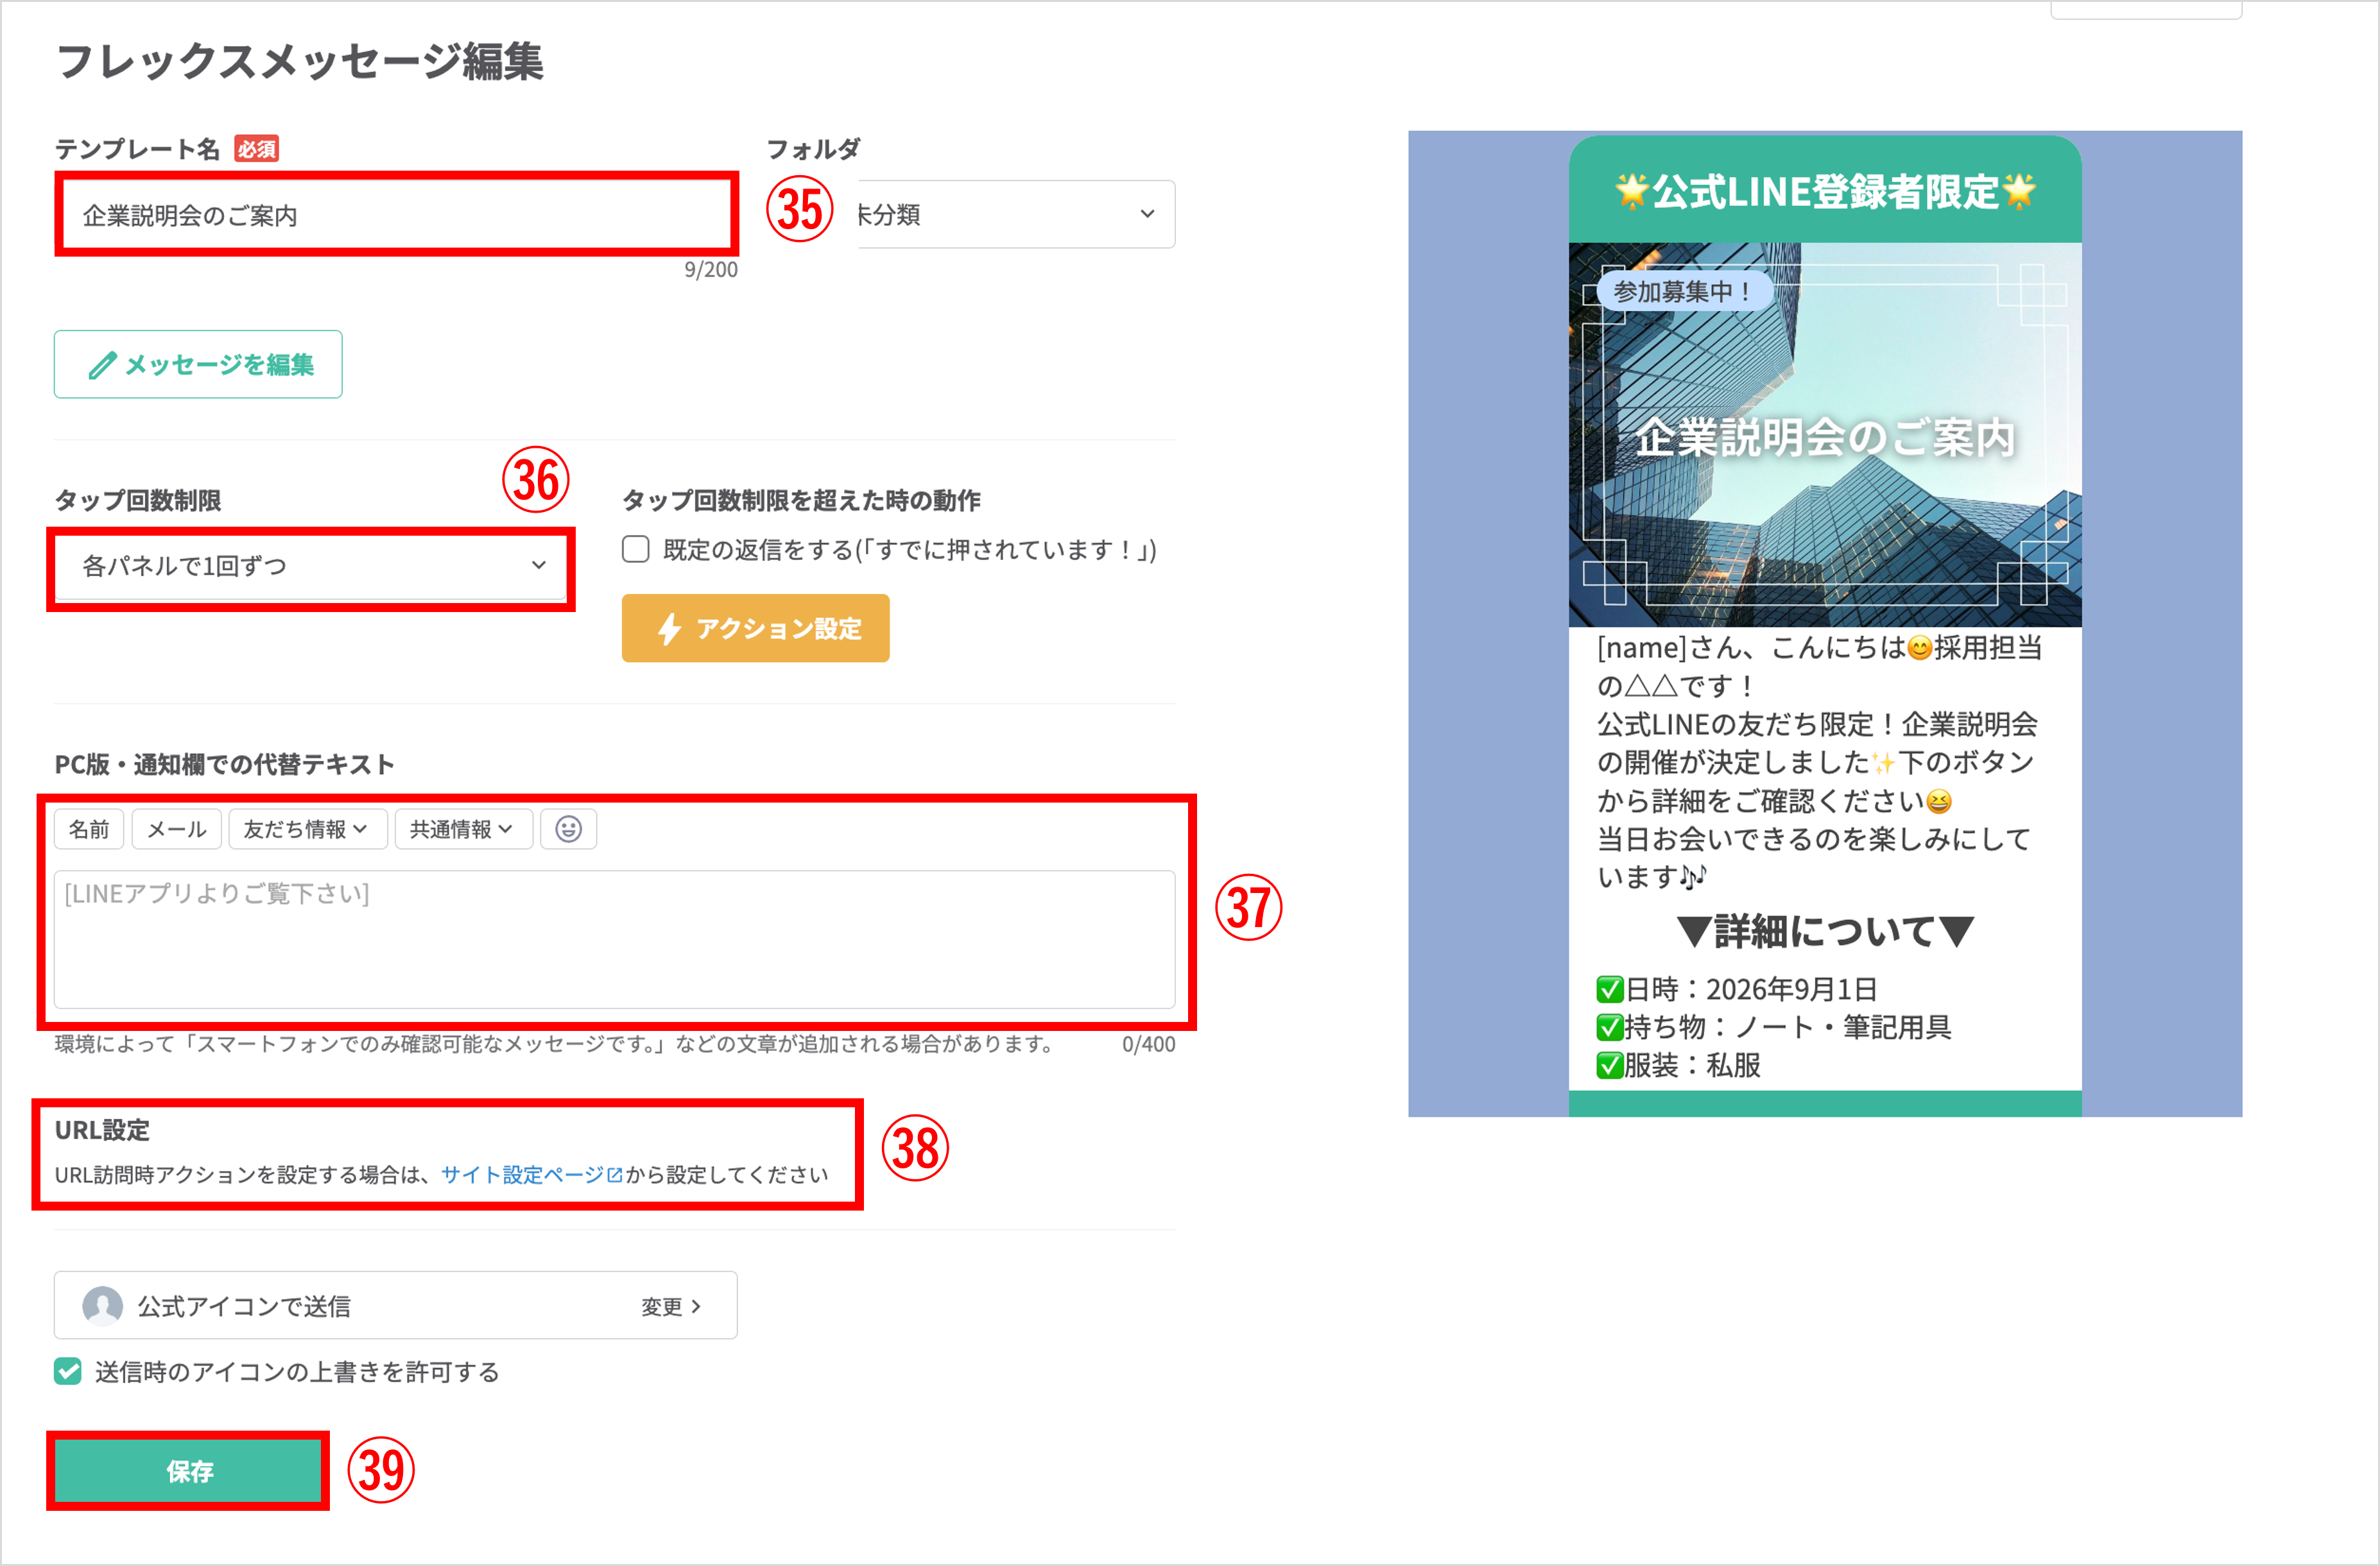Click the external-link icon beside サイト設定ページ

pyautogui.click(x=613, y=1175)
